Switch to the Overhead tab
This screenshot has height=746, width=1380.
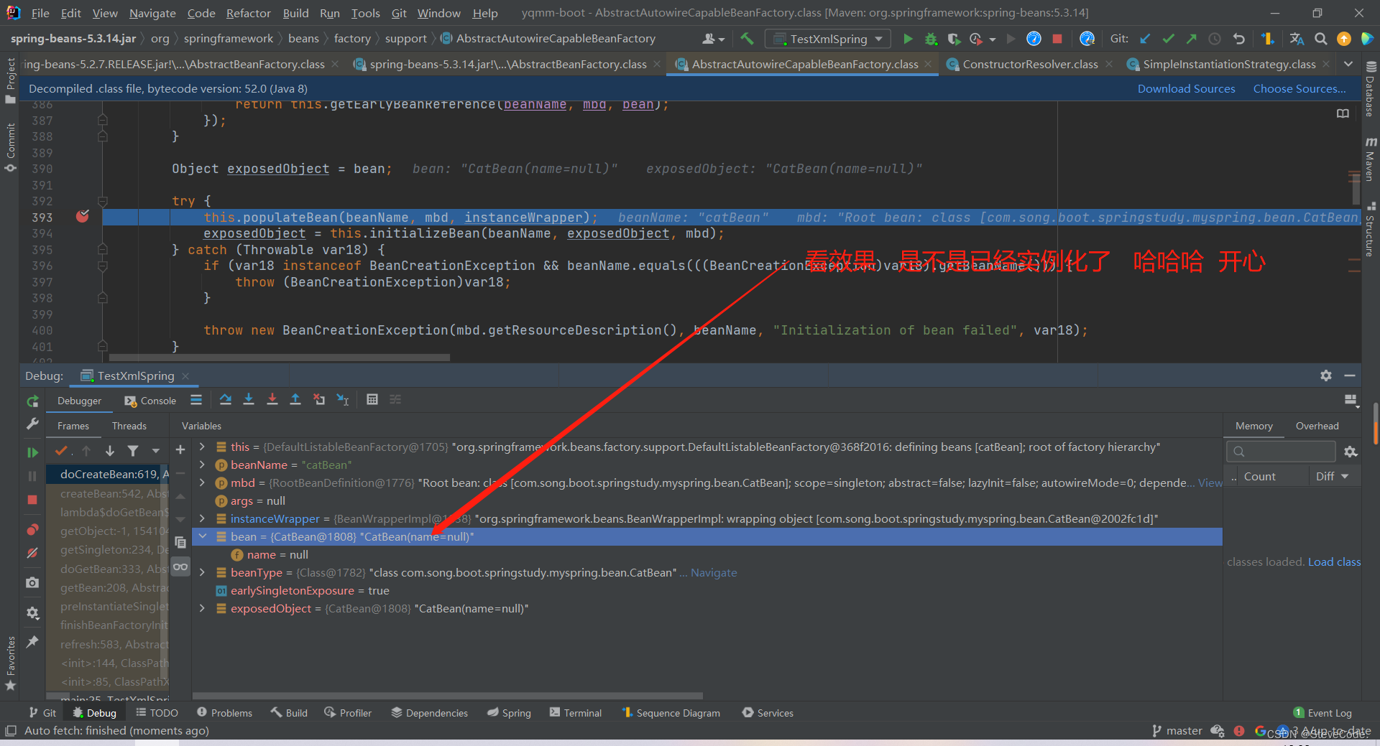click(x=1317, y=426)
